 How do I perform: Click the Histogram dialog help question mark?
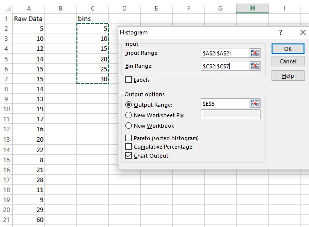coord(281,32)
